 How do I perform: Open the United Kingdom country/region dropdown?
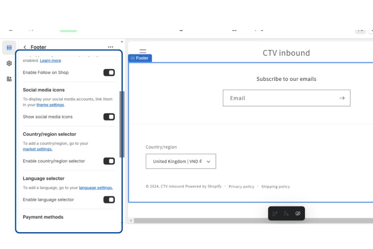181,162
